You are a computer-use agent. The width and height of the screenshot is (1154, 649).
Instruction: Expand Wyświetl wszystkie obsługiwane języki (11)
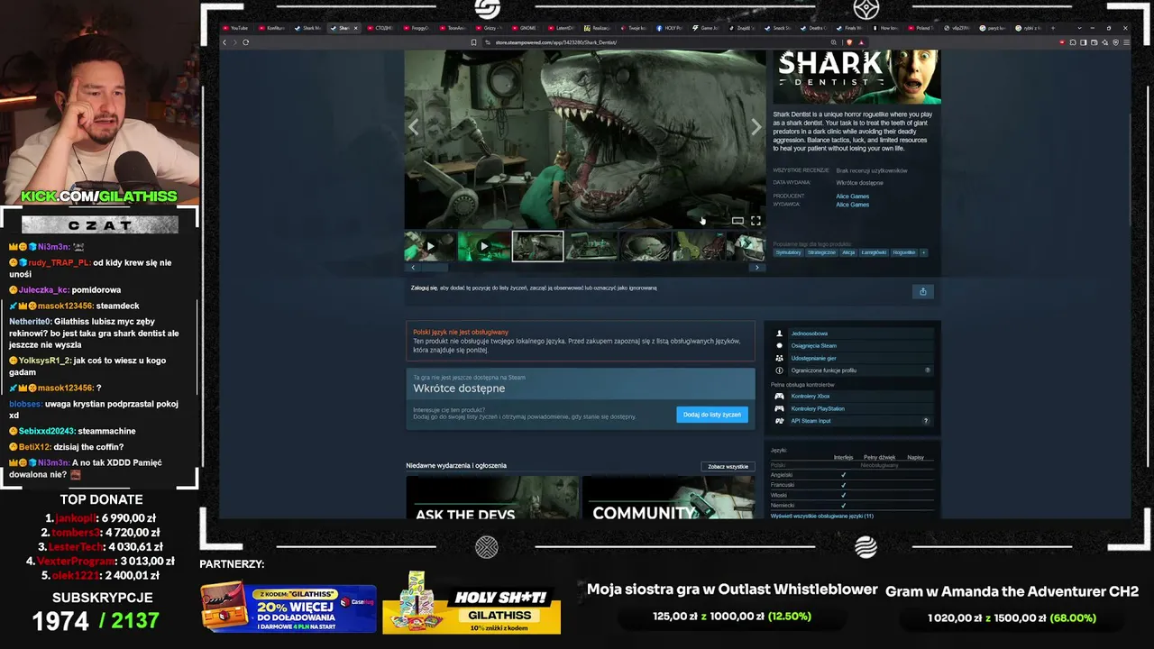pyautogui.click(x=822, y=516)
